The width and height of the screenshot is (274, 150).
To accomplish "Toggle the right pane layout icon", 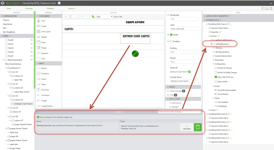I will click(271, 8).
